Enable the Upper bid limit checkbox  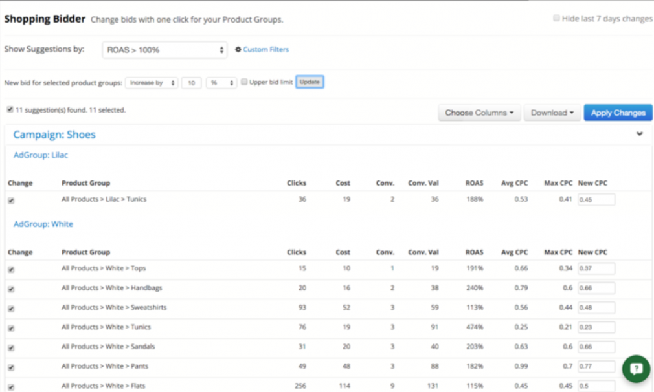pos(244,82)
